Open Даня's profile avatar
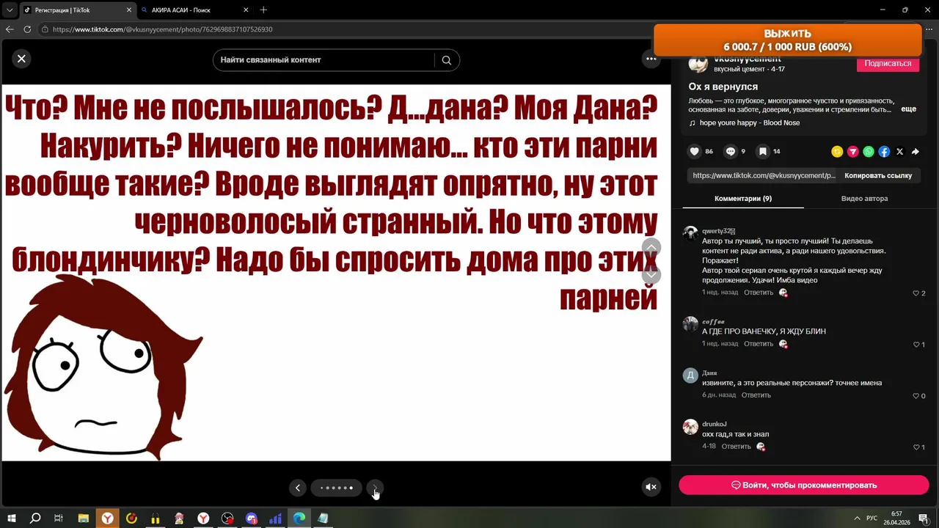This screenshot has width=939, height=528. pos(690,375)
